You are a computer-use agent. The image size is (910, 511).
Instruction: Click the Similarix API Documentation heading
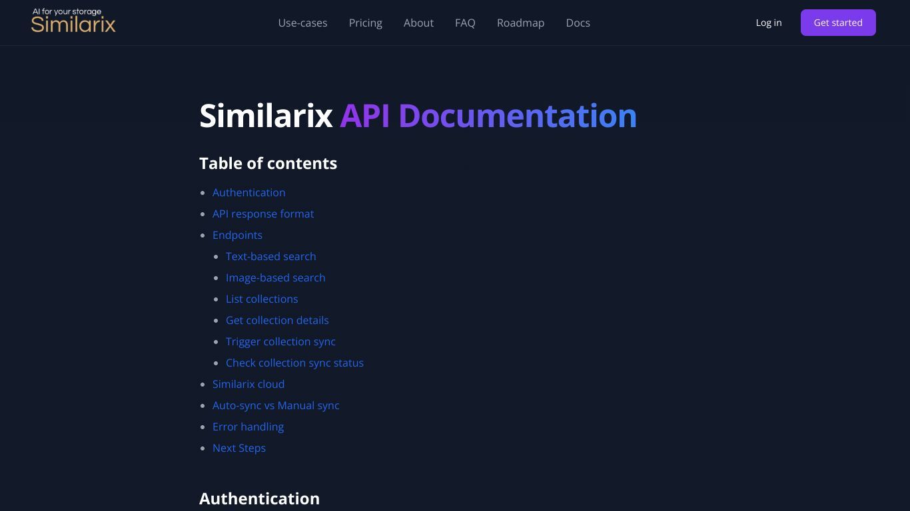point(418,116)
